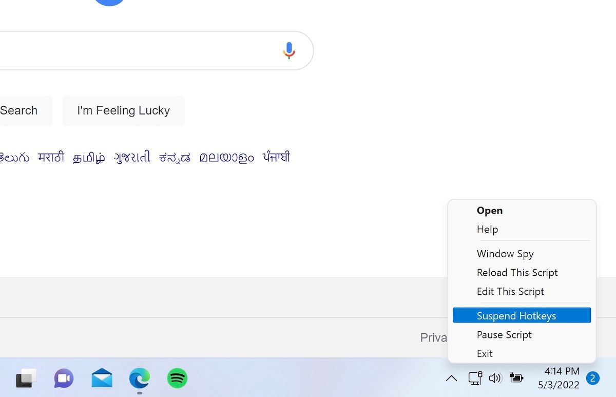Open Teams Chat from the taskbar

pos(63,379)
